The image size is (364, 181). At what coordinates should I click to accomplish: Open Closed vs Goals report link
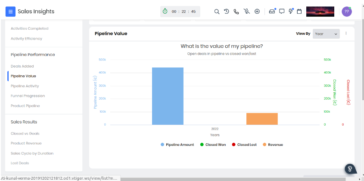point(25,133)
